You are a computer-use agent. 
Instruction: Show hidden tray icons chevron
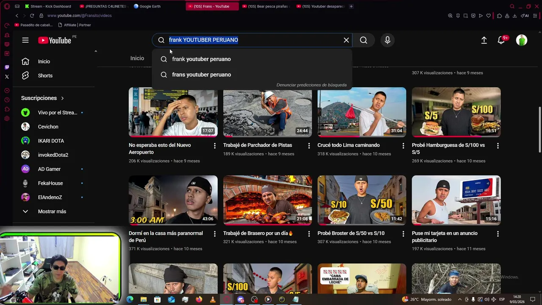point(460,299)
